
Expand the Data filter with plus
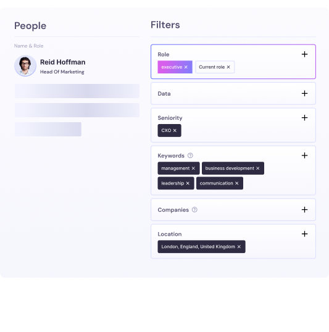305,94
